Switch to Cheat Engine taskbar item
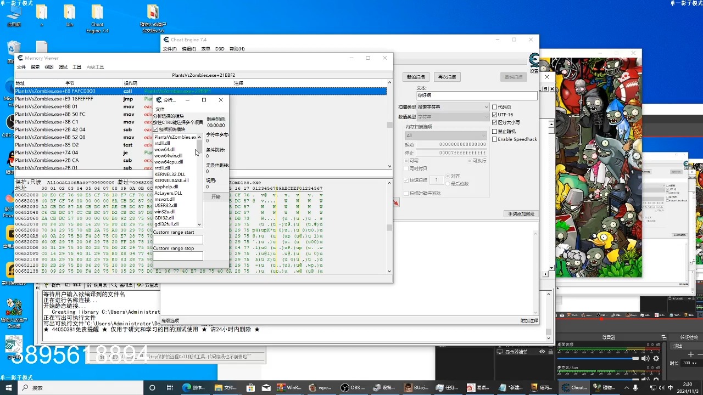The height and width of the screenshot is (395, 703). click(573, 387)
